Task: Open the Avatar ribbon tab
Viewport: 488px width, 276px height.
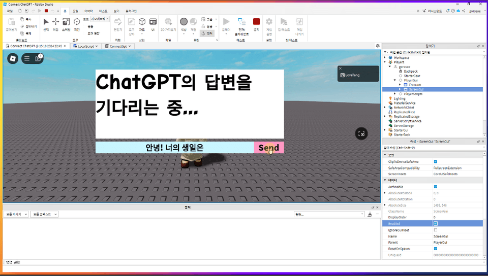Action: pyautogui.click(x=88, y=11)
